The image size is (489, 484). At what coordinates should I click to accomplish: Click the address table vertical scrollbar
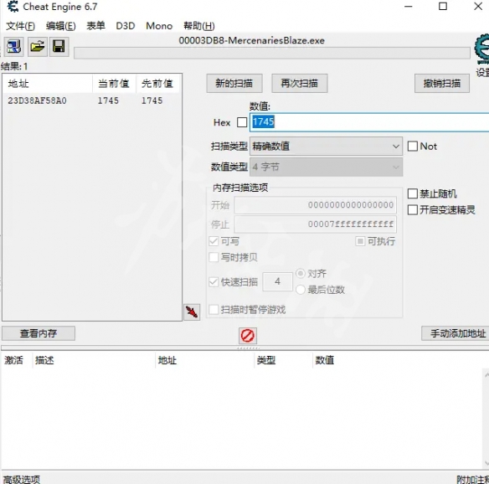pyautogui.click(x=486, y=418)
